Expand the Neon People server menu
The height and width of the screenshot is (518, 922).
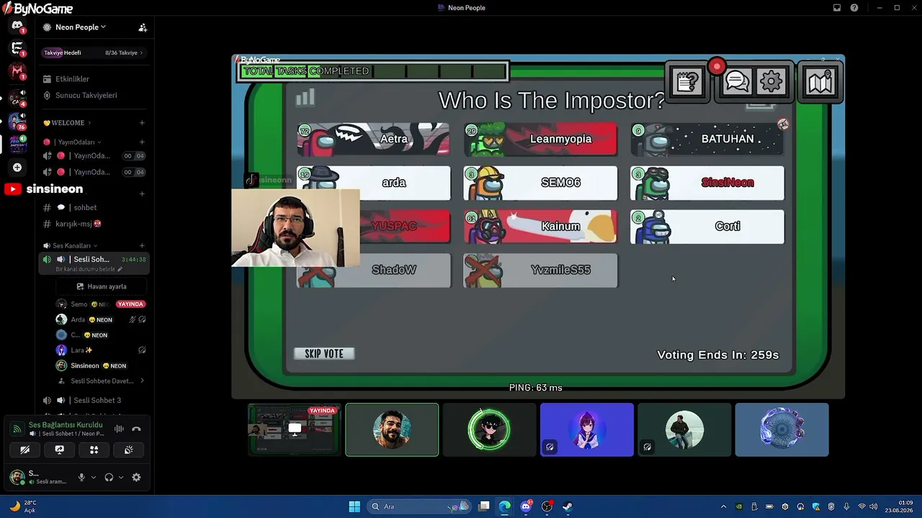click(80, 27)
